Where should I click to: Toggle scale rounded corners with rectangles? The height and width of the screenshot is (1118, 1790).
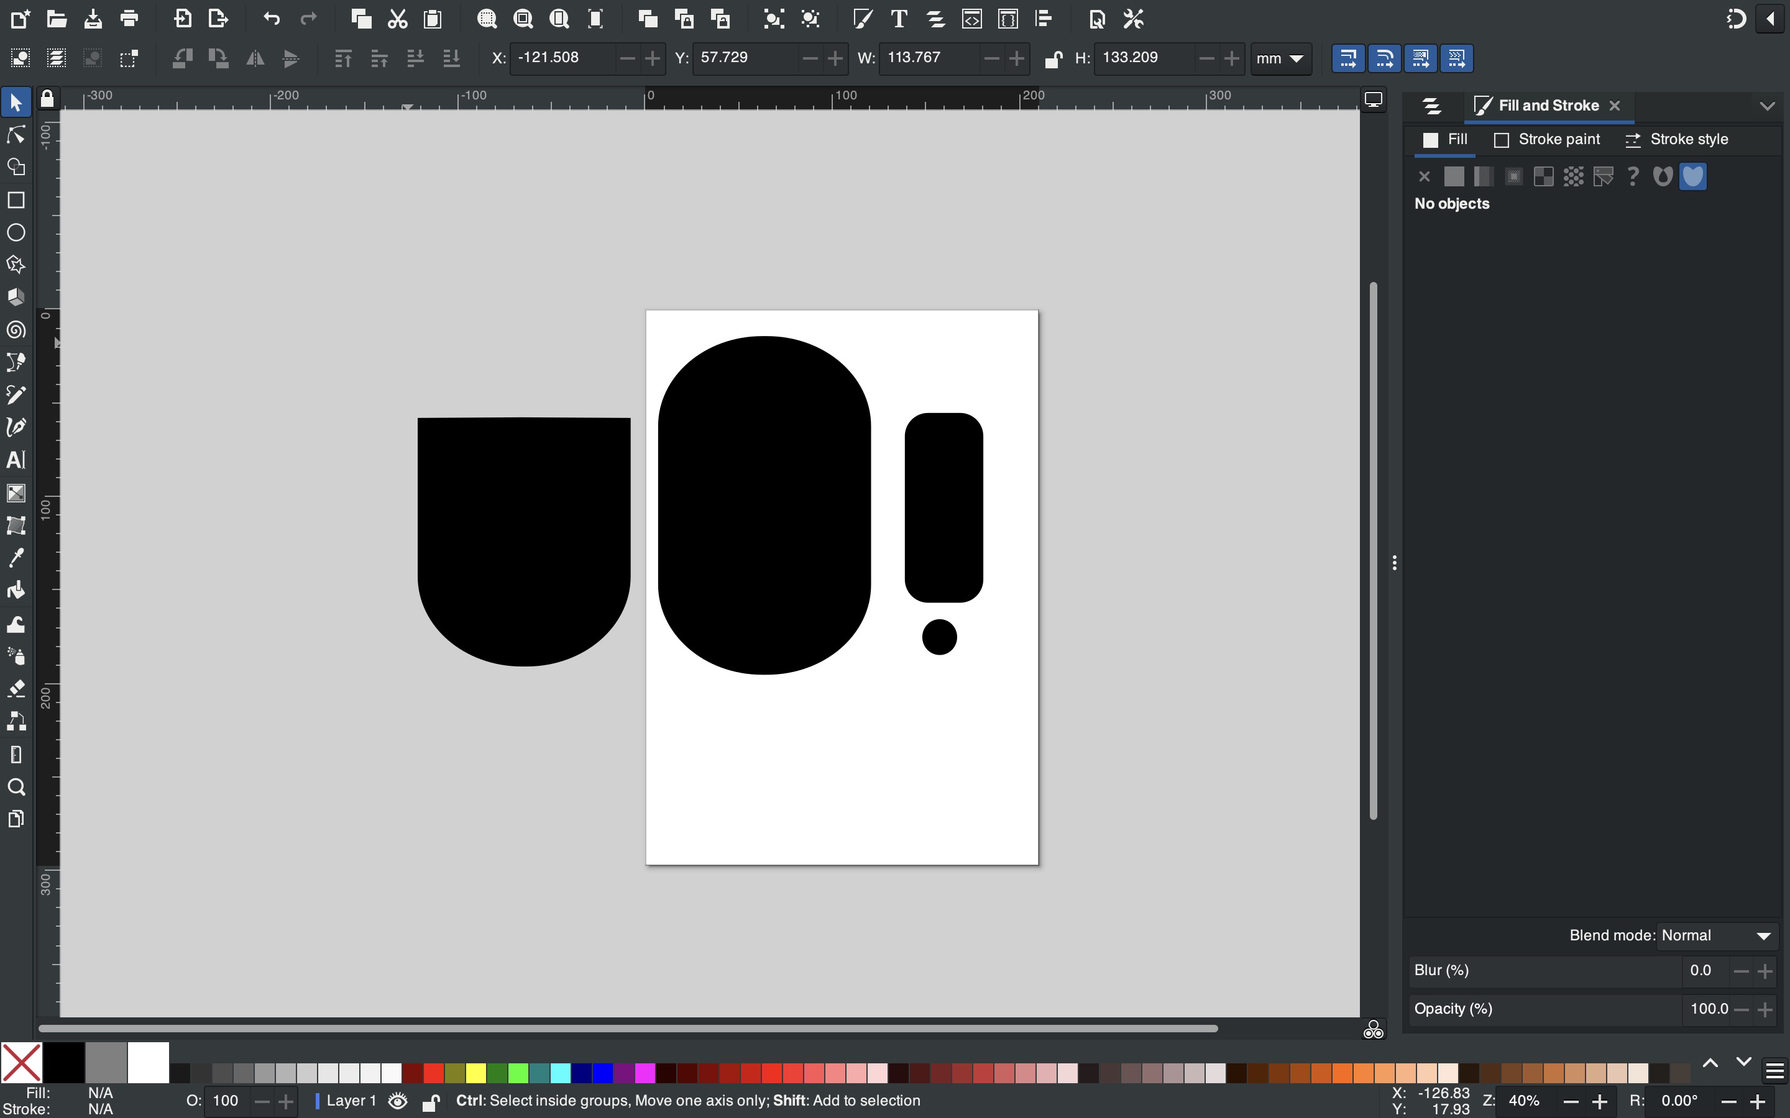pyautogui.click(x=1385, y=58)
